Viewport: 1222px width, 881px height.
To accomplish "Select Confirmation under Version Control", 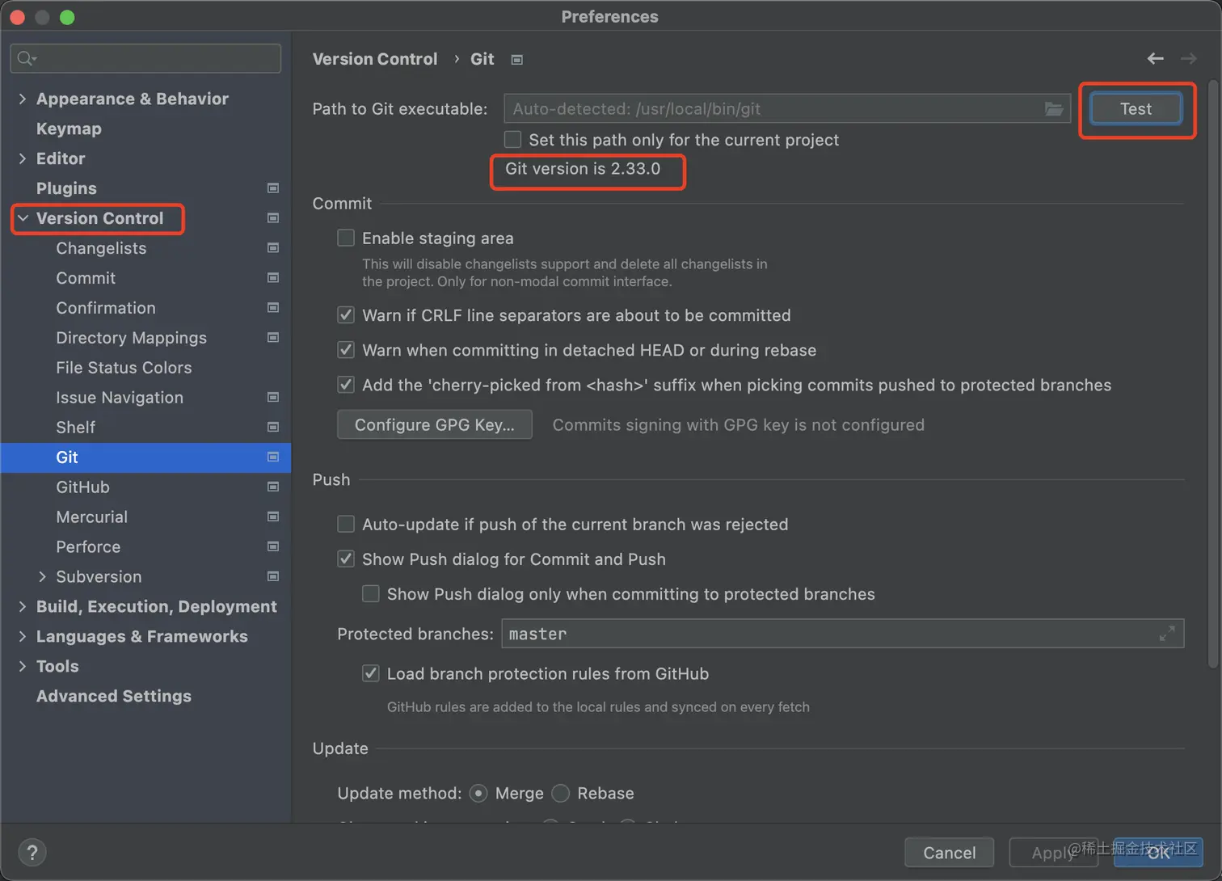I will (x=106, y=308).
